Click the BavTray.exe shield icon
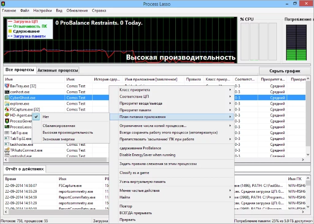 [x=7, y=86]
